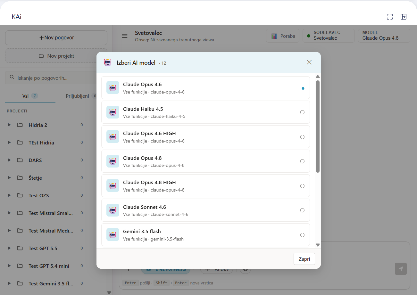Select the Claude Opus 4.6 HIGH radio button
Image resolution: width=417 pixels, height=295 pixels.
click(x=302, y=137)
